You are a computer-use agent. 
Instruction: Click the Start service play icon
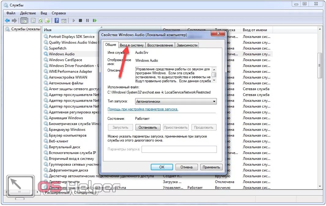pos(74,20)
